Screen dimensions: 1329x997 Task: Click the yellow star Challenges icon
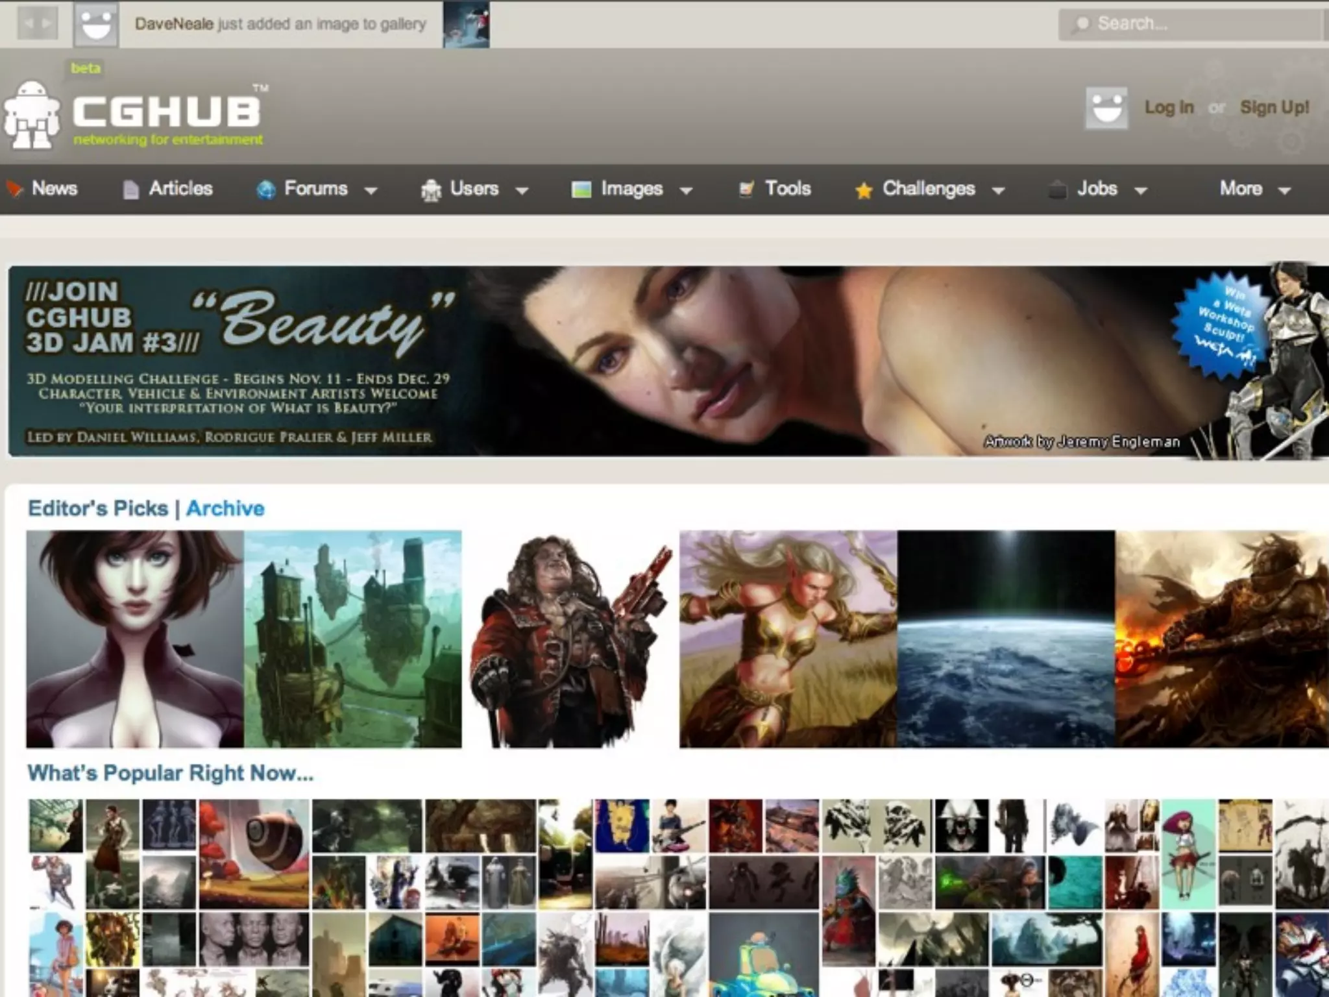tap(863, 190)
